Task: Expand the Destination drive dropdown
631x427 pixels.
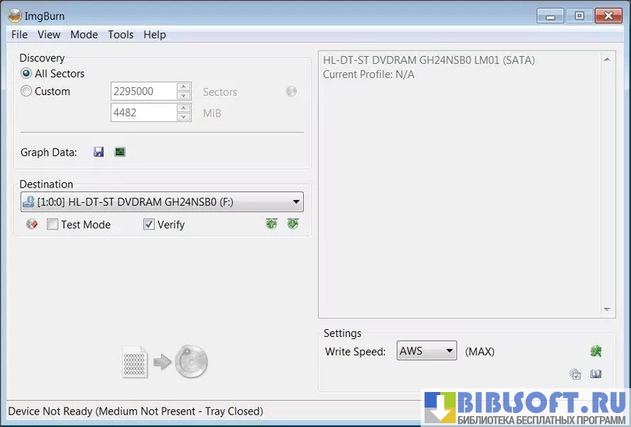Action: (295, 202)
